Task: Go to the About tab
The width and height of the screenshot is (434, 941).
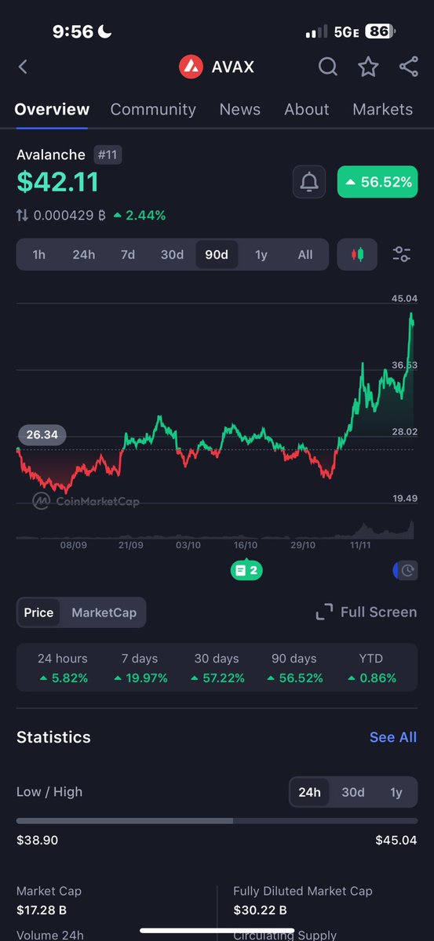Action: pyautogui.click(x=307, y=109)
